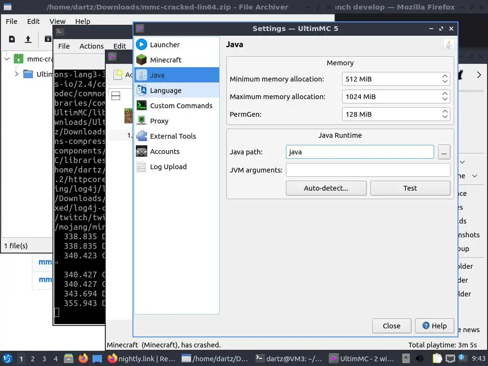This screenshot has width=488, height=366.
Task: Decrease minimum memory allocation with down arrow
Action: click(x=445, y=81)
